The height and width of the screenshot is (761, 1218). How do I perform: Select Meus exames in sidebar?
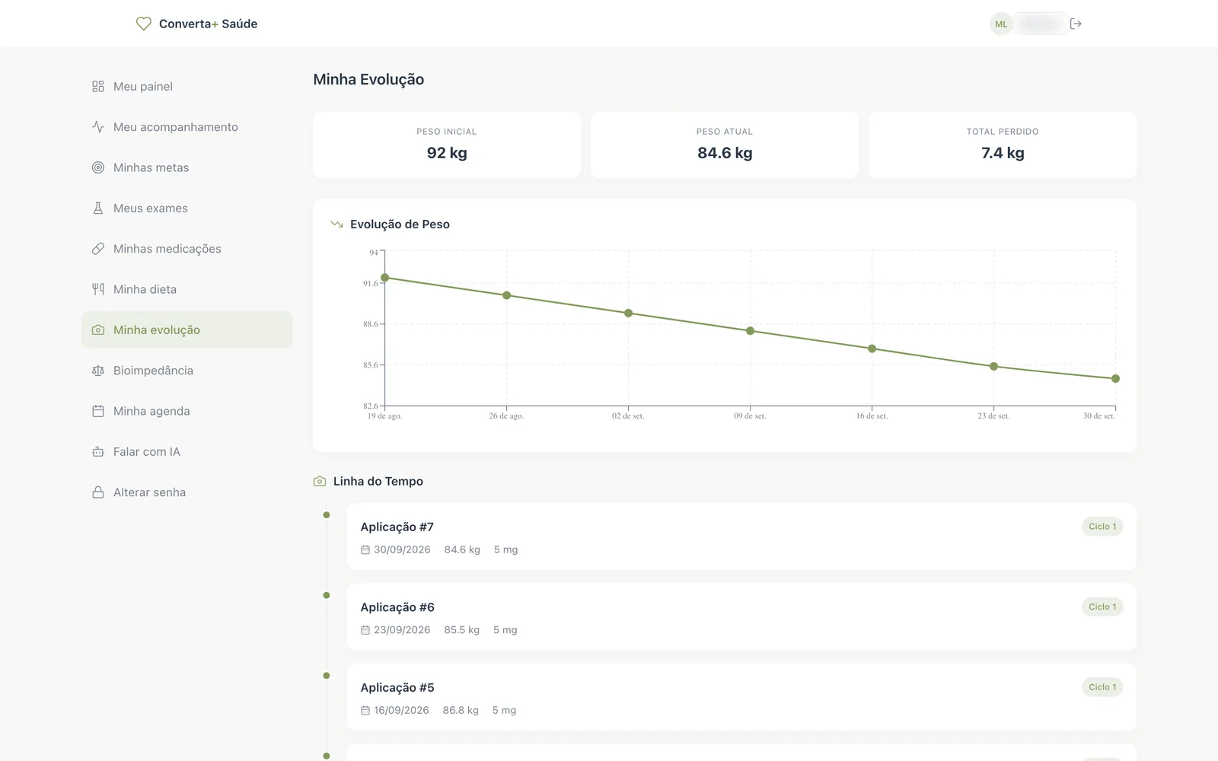tap(187, 208)
